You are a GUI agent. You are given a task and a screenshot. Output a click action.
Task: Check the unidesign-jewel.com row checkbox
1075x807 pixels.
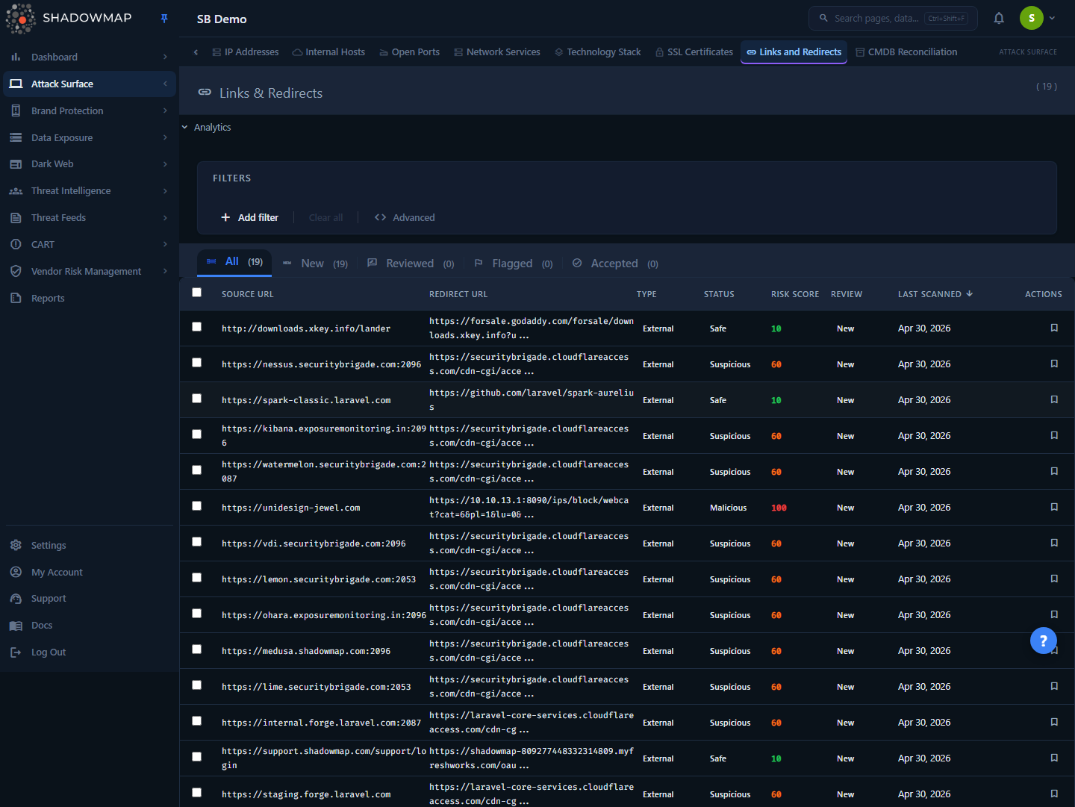tap(197, 506)
